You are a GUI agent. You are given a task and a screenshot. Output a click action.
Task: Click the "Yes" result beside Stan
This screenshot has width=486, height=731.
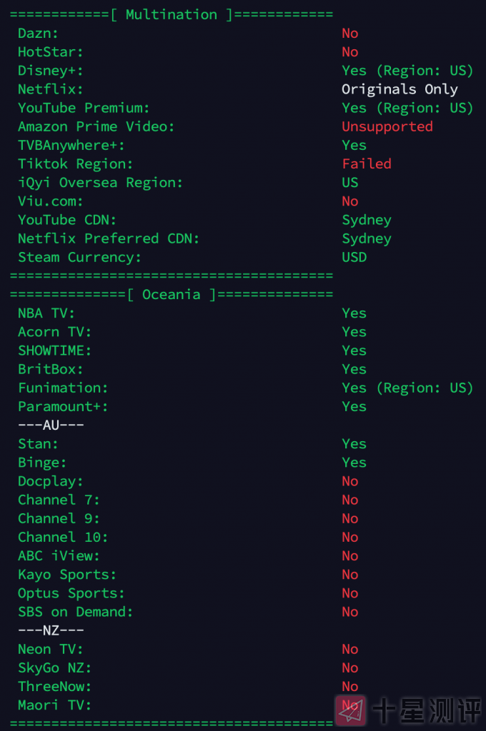click(354, 444)
